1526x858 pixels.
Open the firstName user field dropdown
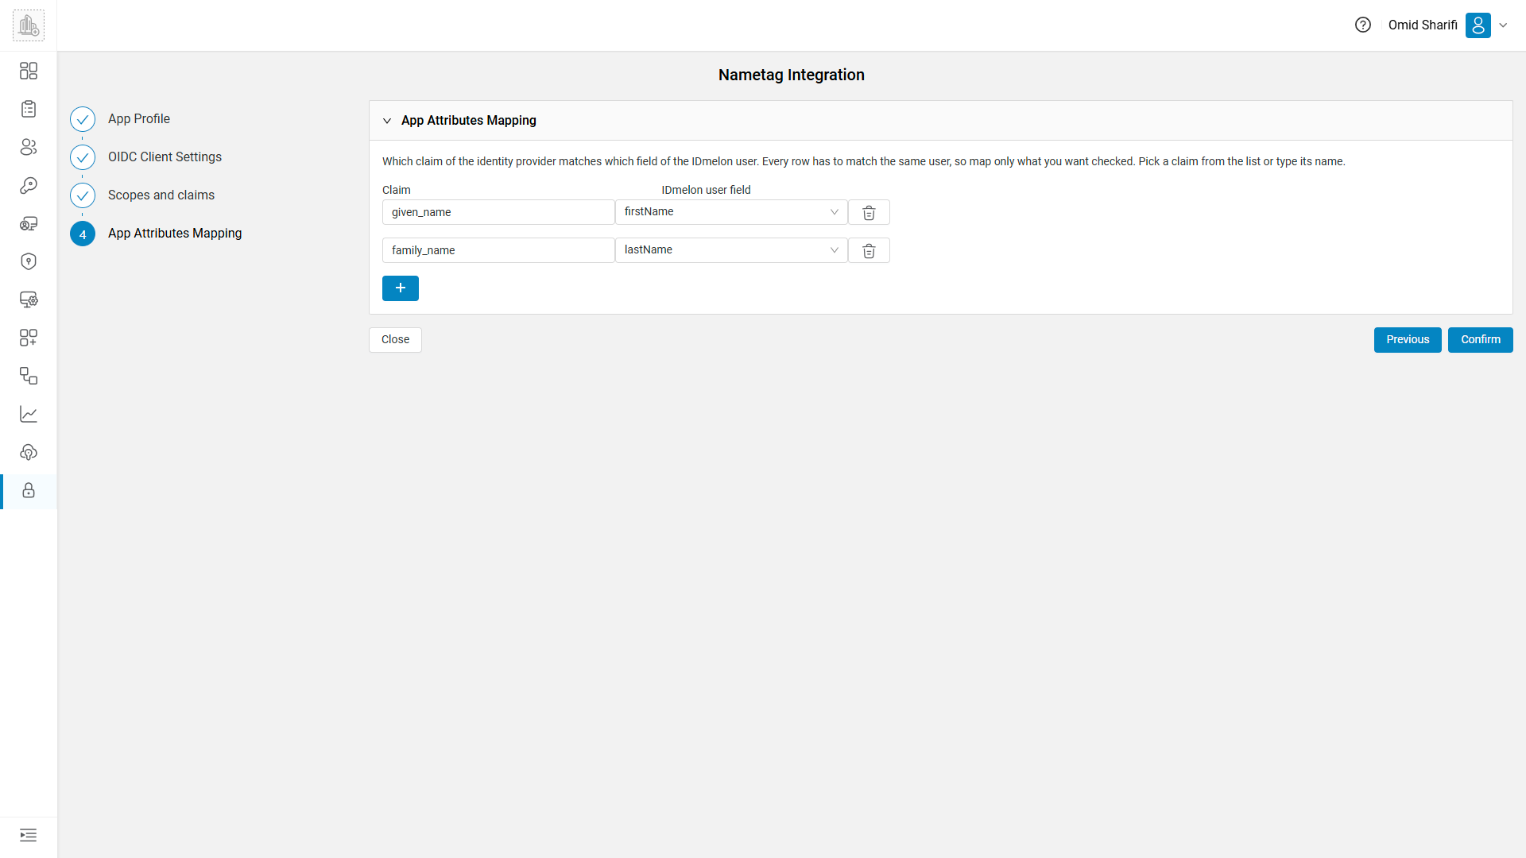tap(731, 212)
